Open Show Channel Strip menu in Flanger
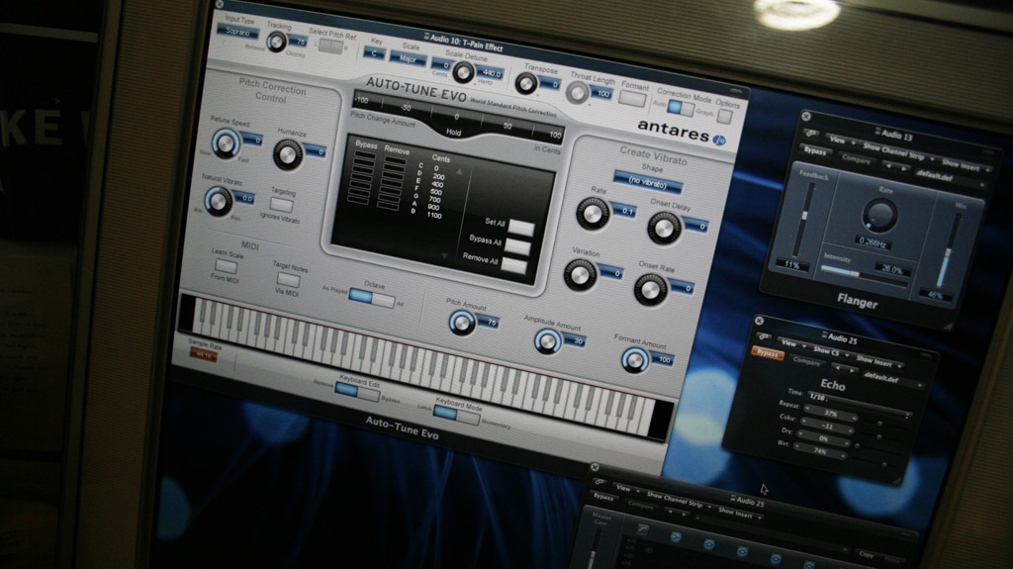The height and width of the screenshot is (569, 1013). pyautogui.click(x=898, y=151)
